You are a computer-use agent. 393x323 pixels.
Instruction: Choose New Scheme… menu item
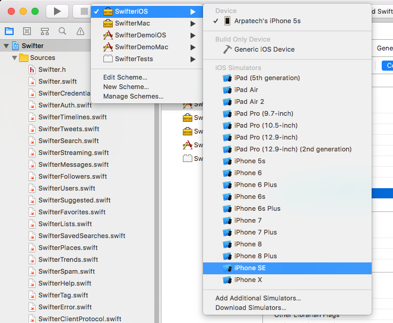tap(147, 87)
